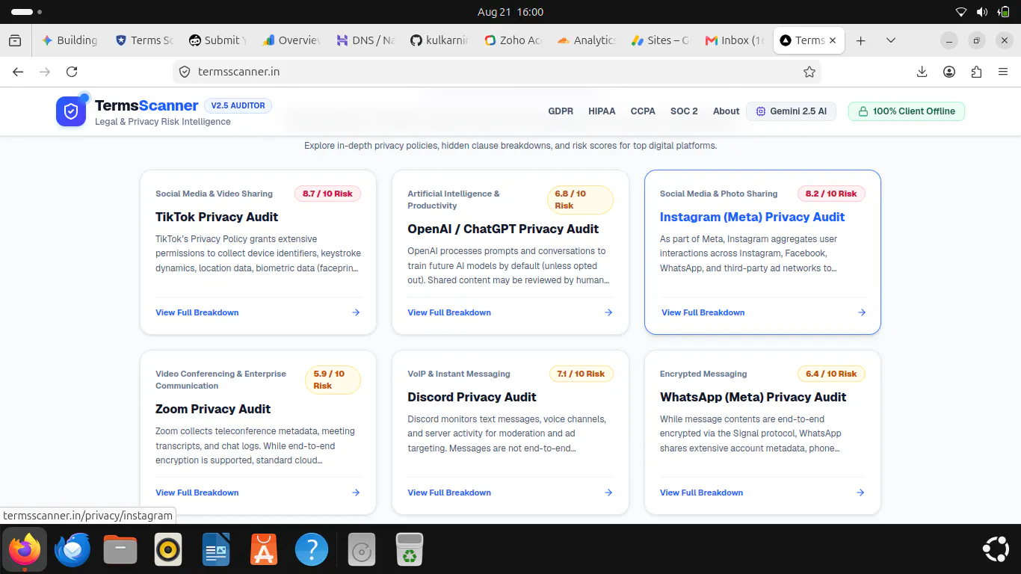Click the WhatsApp (Meta) card arrow icon
1021x574 pixels.
[x=860, y=493]
